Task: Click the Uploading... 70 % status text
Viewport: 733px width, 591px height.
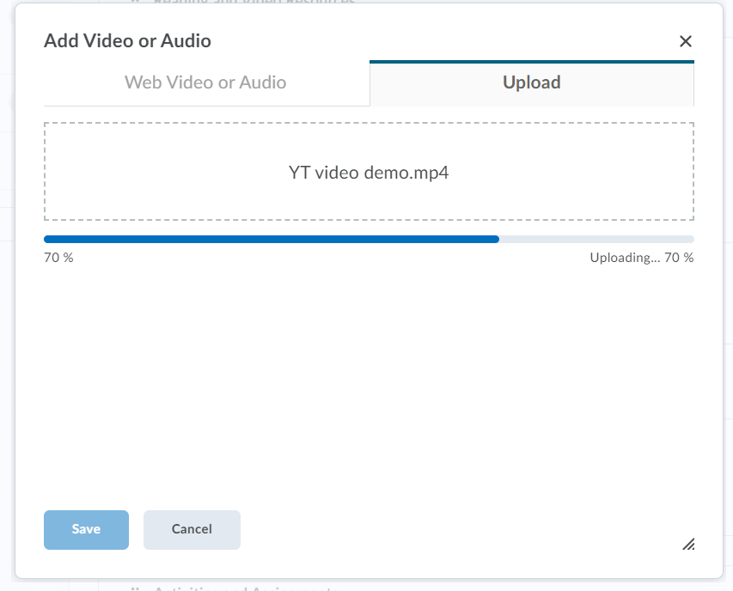Action: coord(641,258)
